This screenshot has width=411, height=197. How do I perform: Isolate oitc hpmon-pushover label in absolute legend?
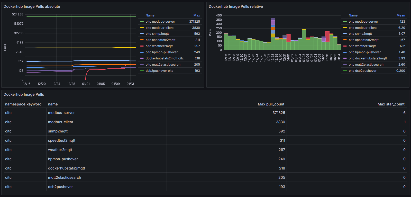[162, 52]
